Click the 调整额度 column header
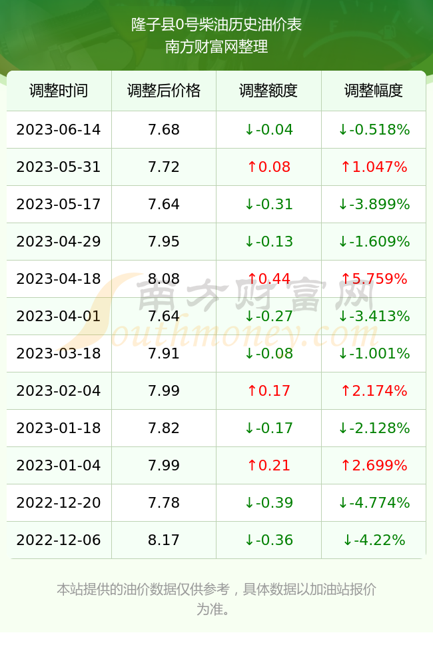 coord(268,91)
